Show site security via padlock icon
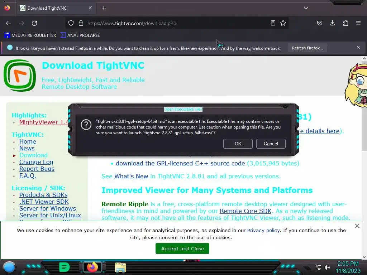The image size is (367, 275). [81, 23]
